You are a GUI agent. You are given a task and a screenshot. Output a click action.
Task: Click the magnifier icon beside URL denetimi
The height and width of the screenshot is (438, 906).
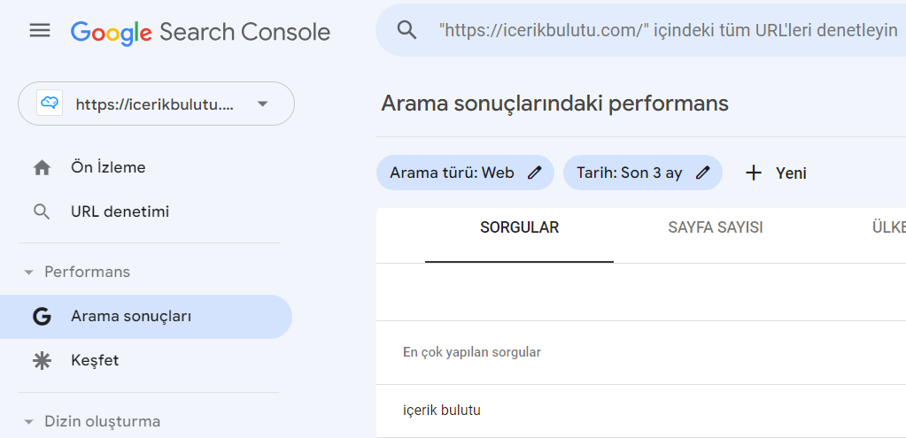(42, 212)
